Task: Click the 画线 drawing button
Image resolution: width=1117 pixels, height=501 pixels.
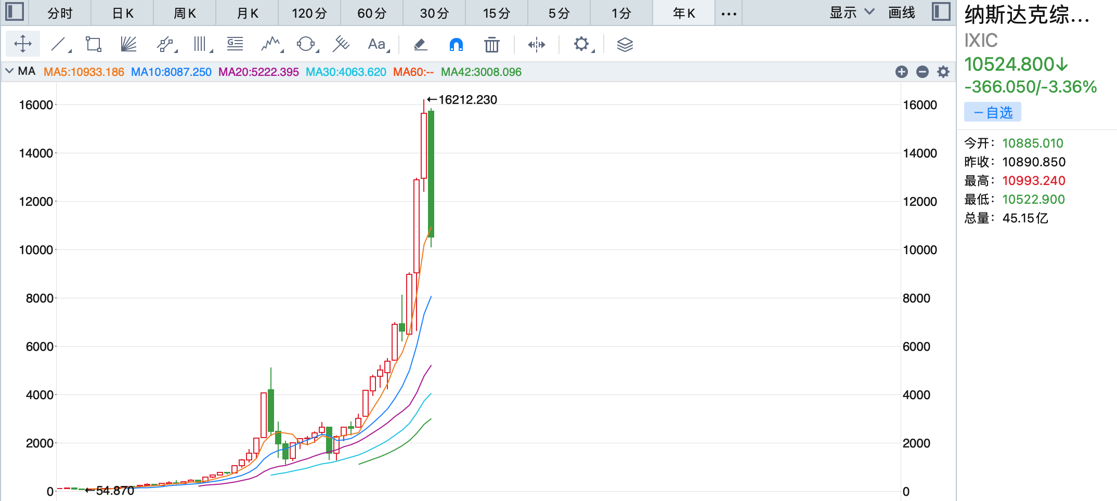Action: [x=901, y=13]
